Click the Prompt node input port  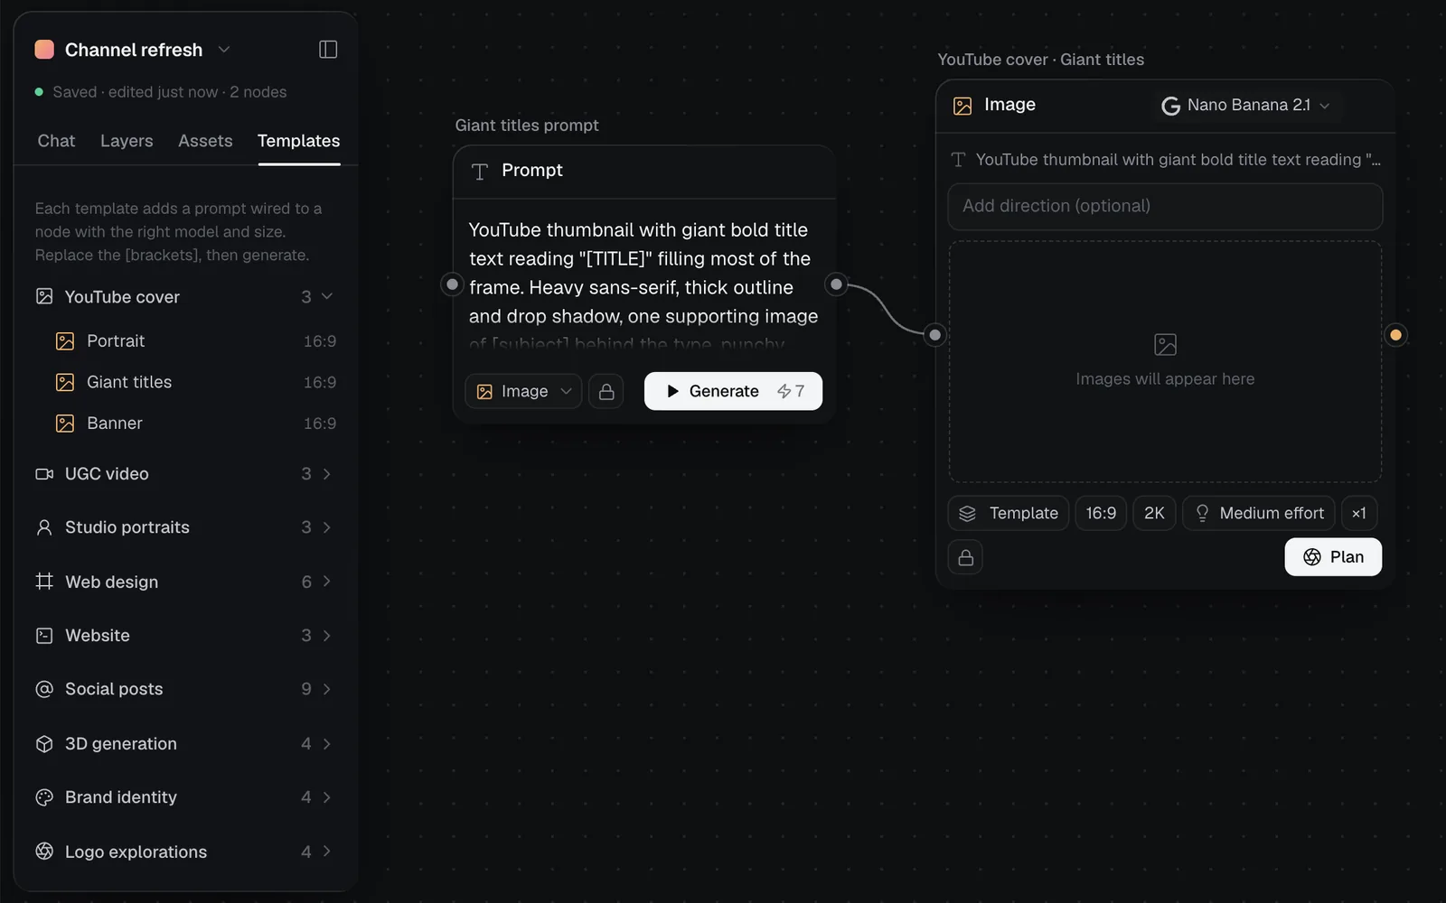(x=452, y=284)
